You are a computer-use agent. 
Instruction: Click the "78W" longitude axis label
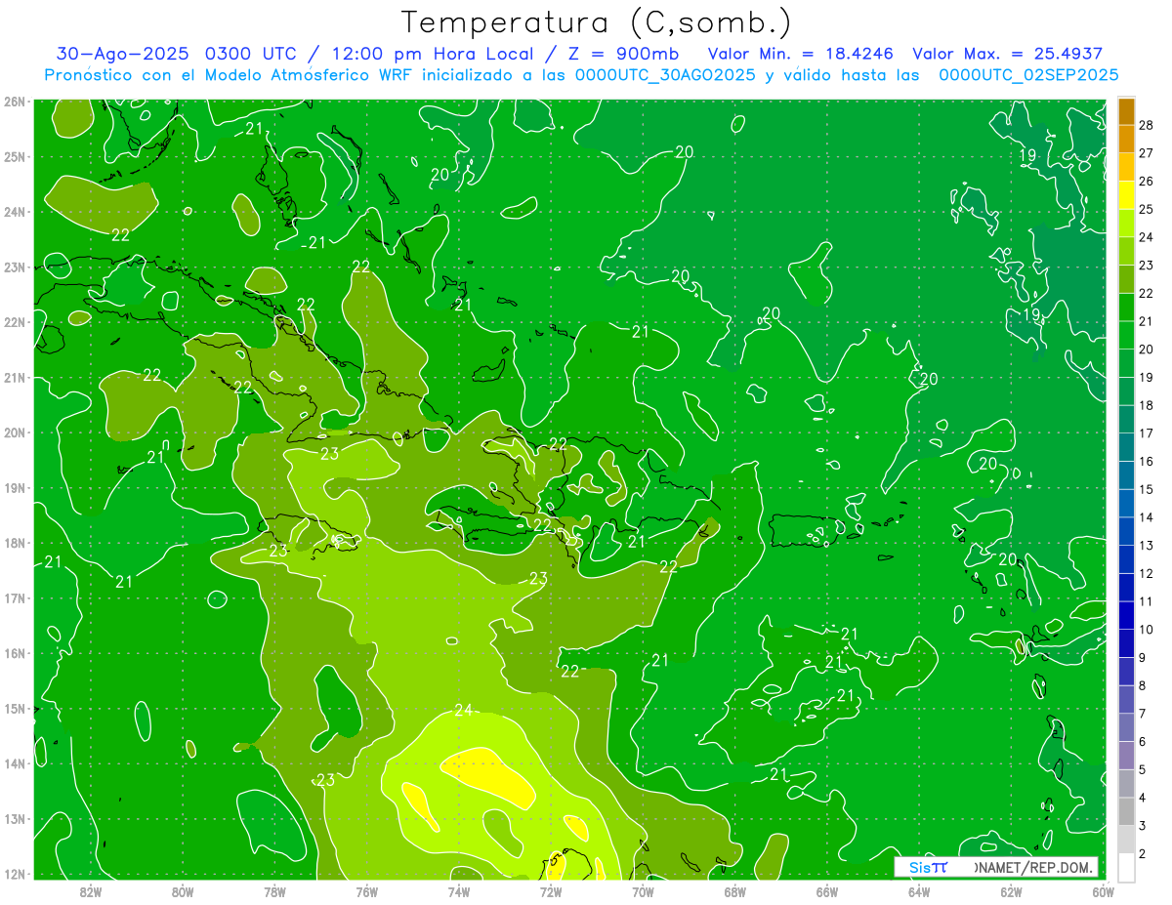274,890
